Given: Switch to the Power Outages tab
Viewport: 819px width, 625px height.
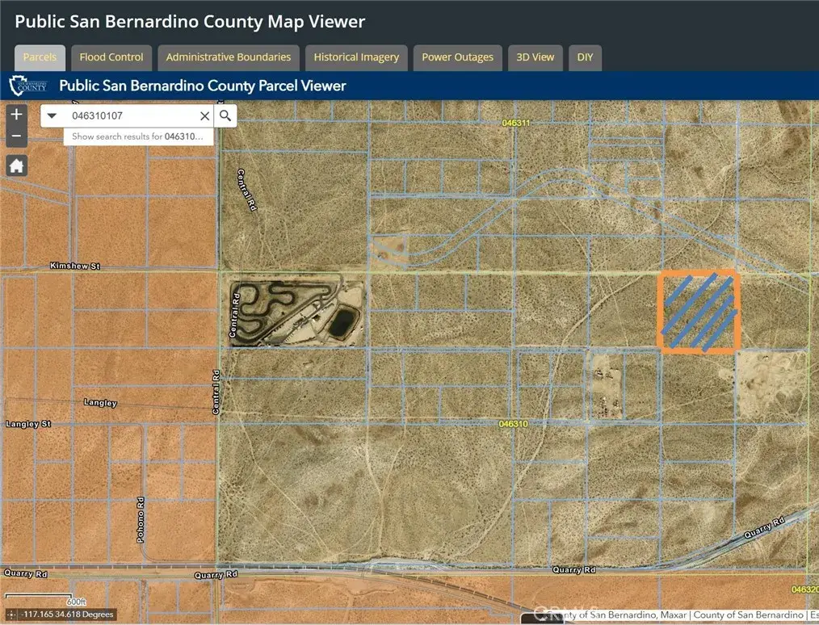Looking at the screenshot, I should coord(457,57).
